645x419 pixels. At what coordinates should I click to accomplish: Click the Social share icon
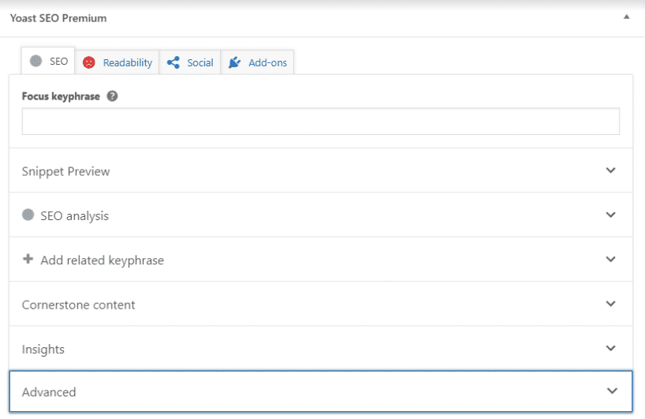[x=173, y=62]
